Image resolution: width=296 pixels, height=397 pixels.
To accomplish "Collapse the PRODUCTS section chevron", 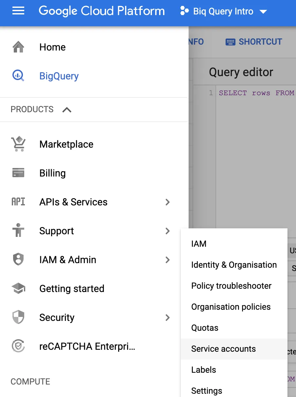I will [x=67, y=110].
